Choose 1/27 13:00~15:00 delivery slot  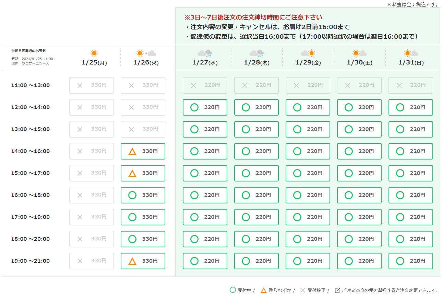point(205,129)
